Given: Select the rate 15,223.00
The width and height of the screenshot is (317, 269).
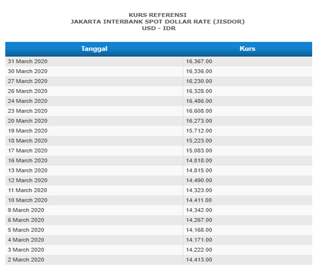Looking at the screenshot, I should tap(199, 141).
